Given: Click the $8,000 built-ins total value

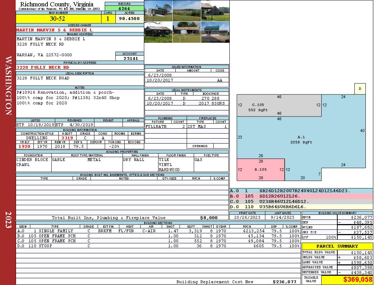Looking at the screenshot, I should click(x=209, y=218).
